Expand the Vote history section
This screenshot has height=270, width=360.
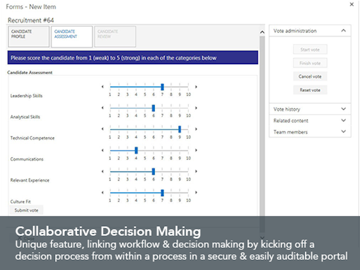(343, 109)
